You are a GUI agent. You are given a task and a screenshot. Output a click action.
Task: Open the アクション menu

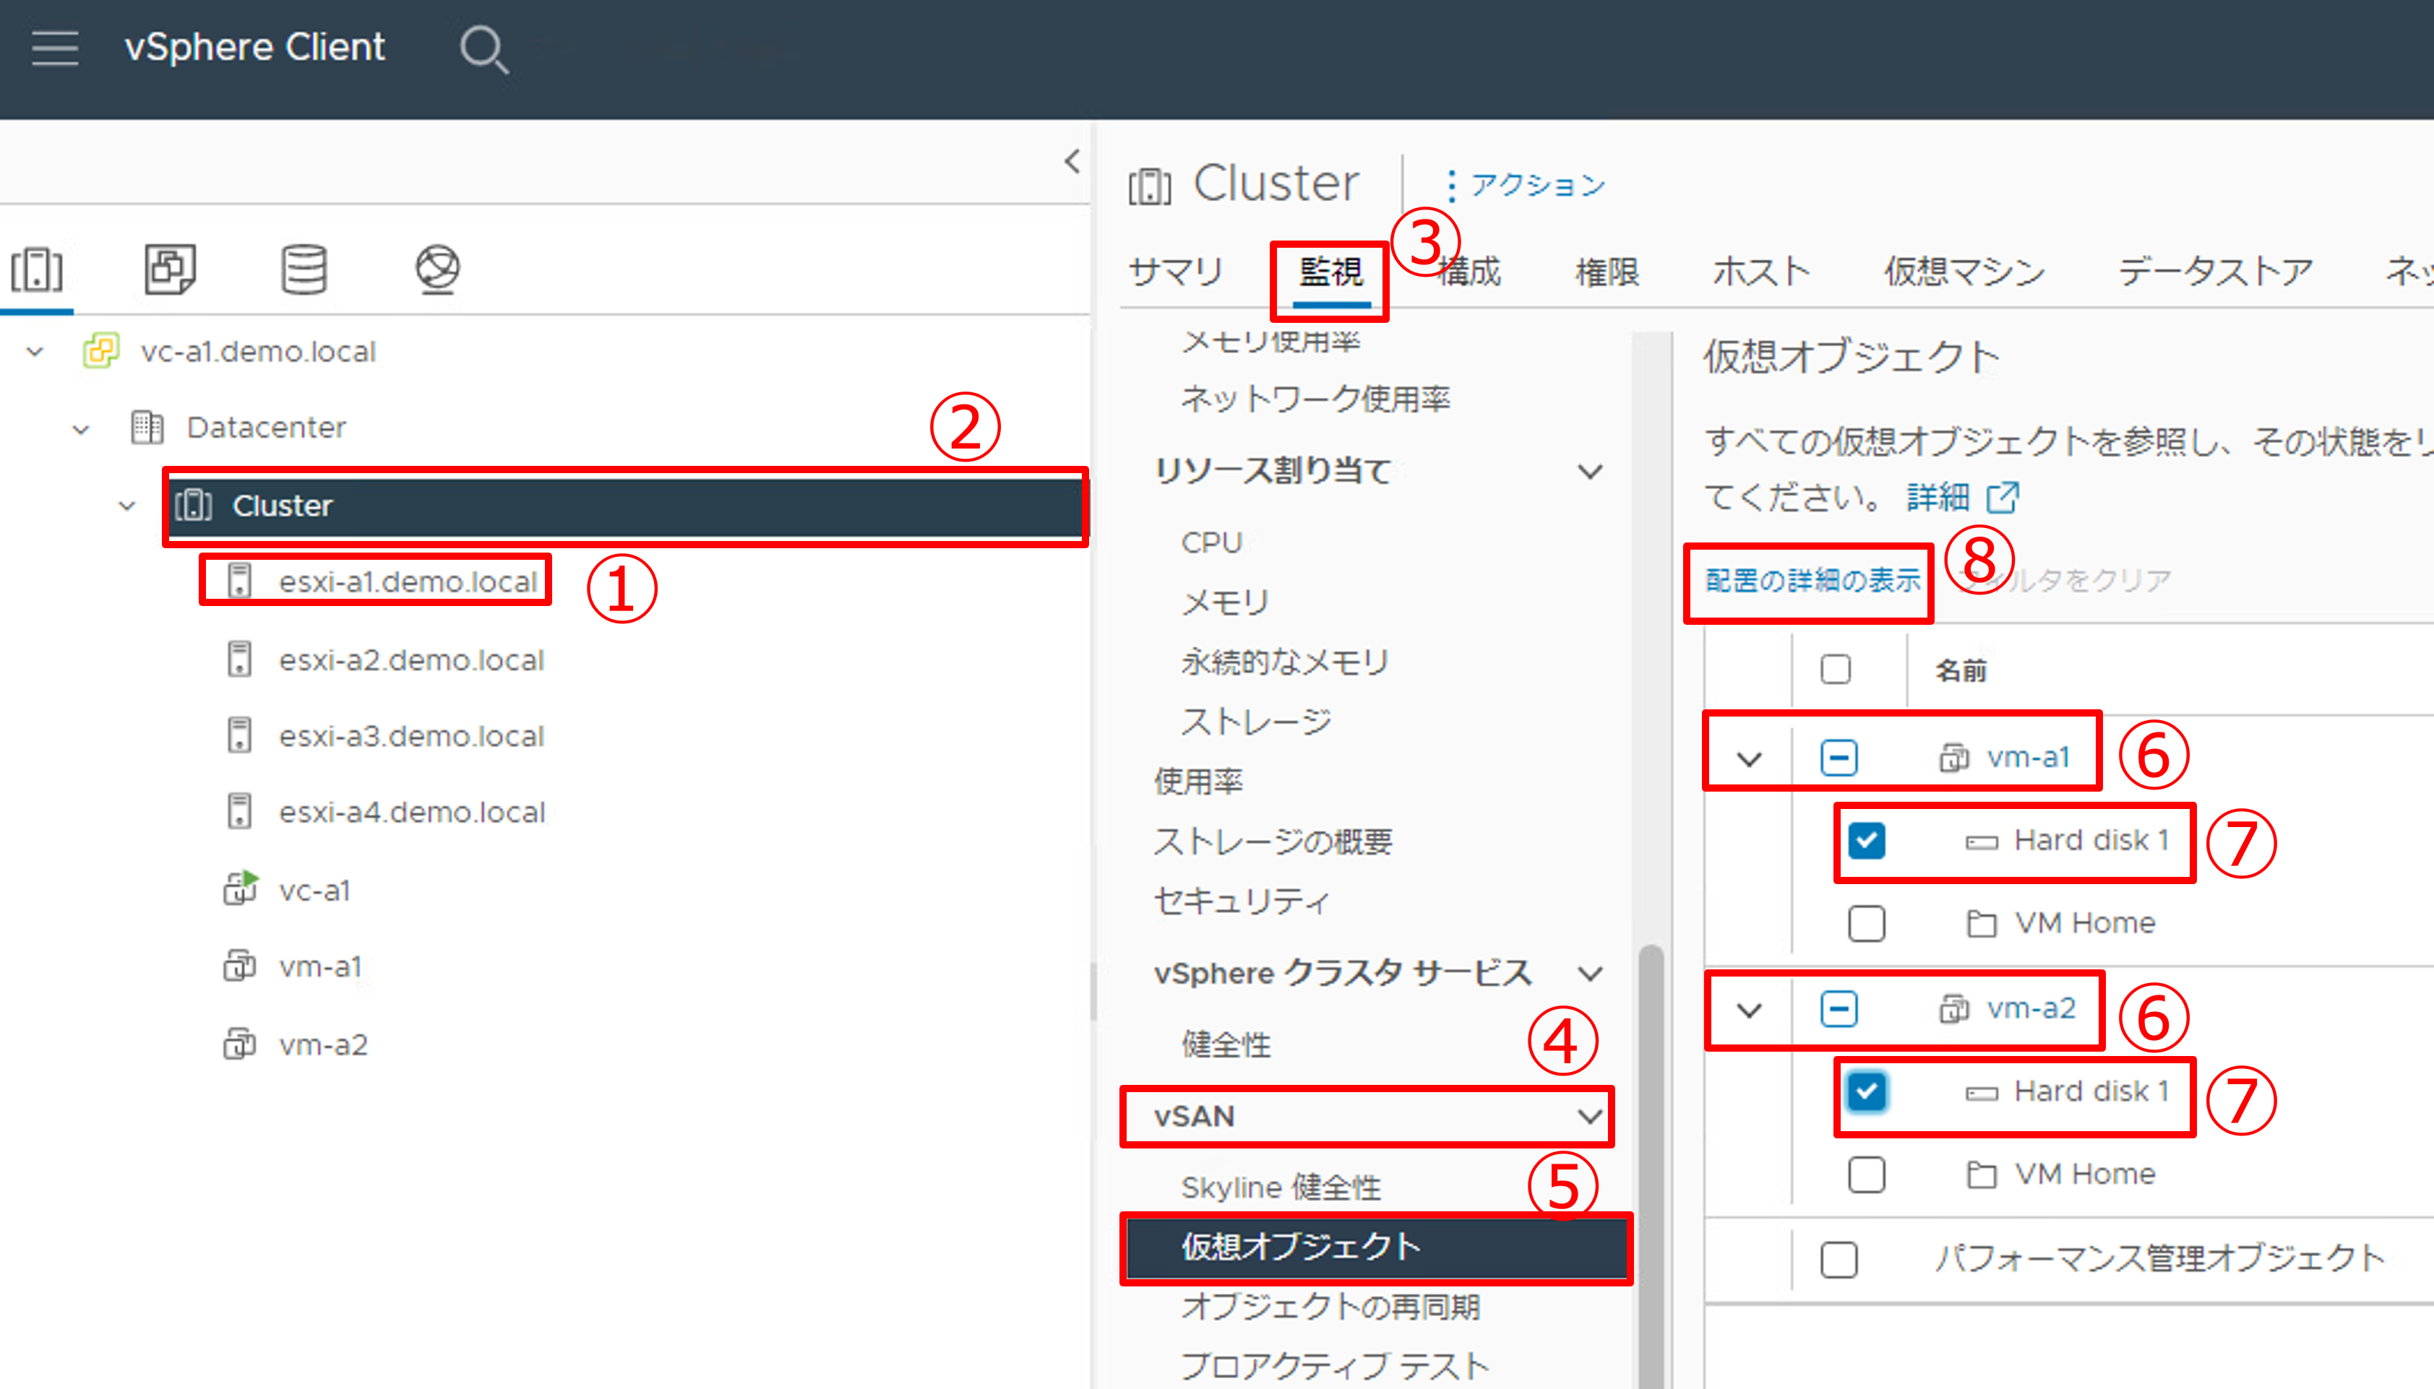1526,185
